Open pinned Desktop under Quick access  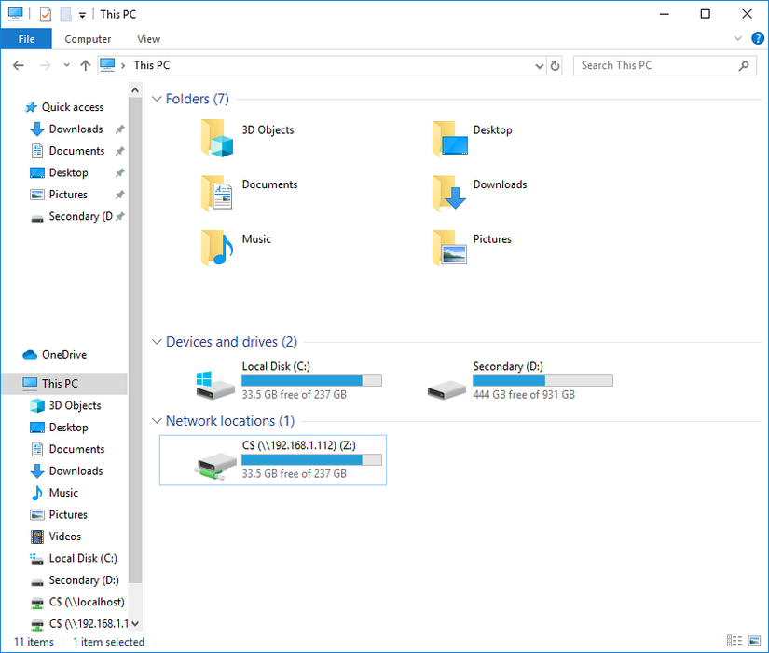(x=59, y=172)
